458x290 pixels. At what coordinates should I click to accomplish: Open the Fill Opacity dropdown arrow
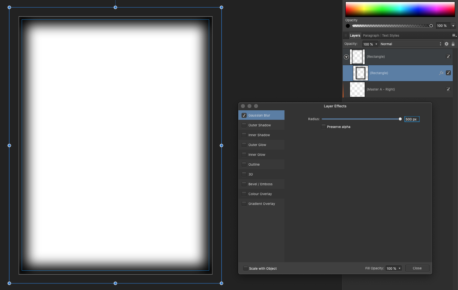point(399,268)
